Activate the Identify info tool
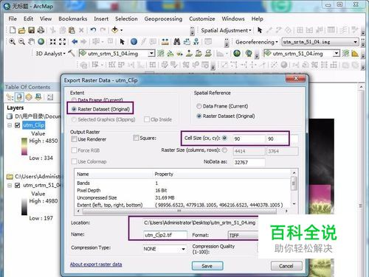 tap(134, 41)
